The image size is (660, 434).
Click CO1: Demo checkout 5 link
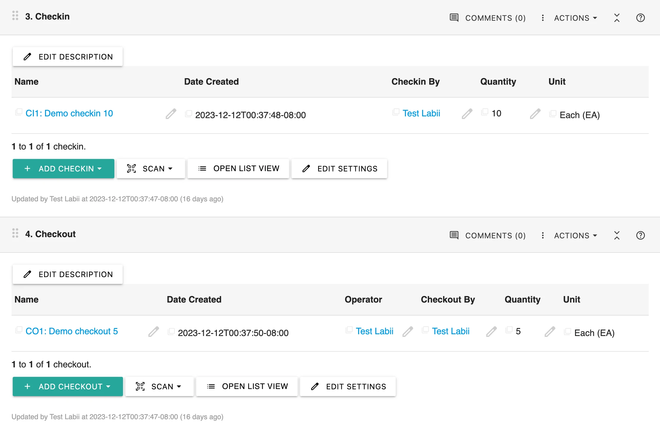click(72, 331)
